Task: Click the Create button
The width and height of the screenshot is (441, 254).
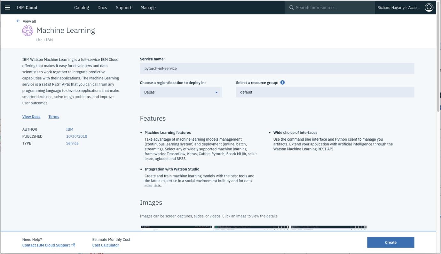Action: pos(390,242)
